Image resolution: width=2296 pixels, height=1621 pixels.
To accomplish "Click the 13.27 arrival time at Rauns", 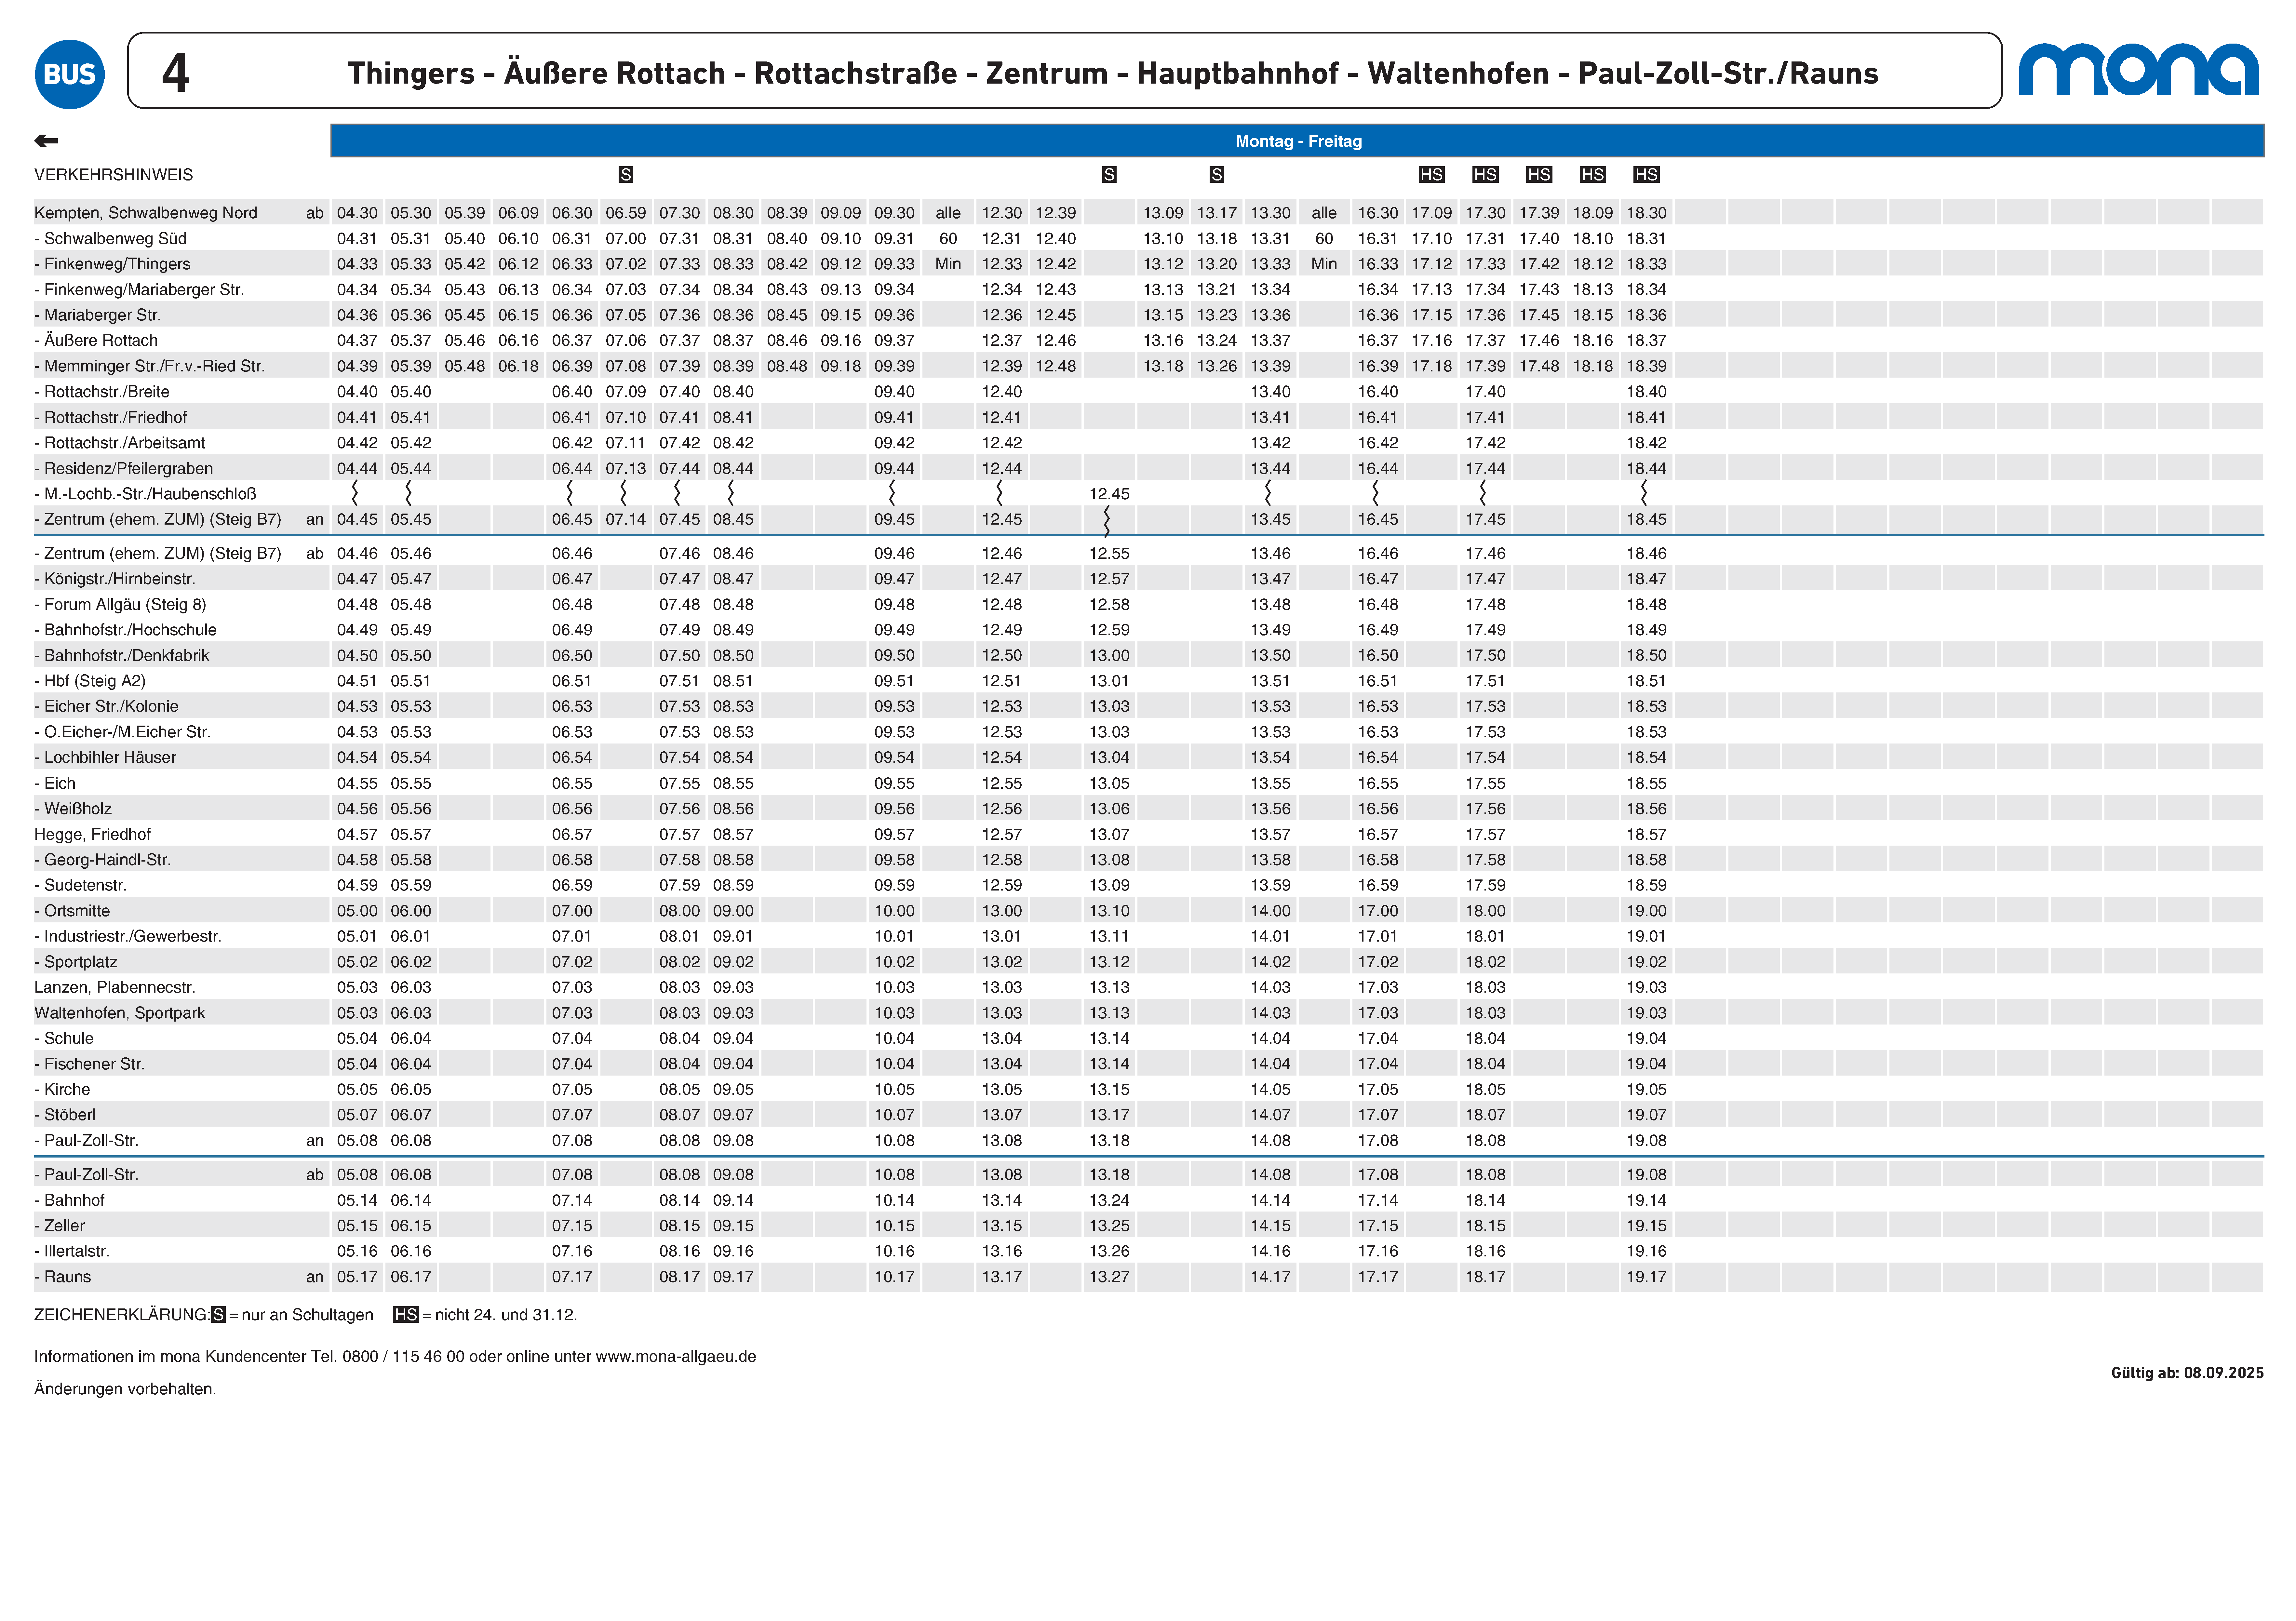I will click(1109, 1277).
